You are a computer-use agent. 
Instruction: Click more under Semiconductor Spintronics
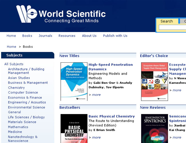click(x=177, y=138)
